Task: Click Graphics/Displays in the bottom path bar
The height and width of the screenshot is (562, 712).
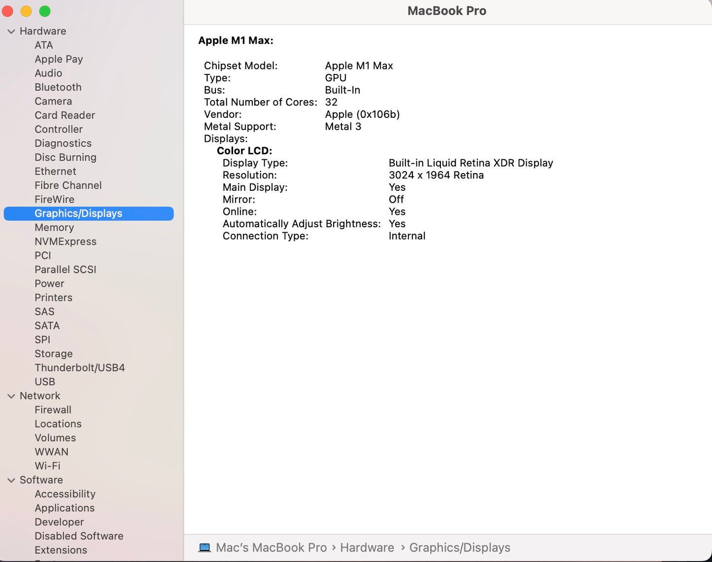Action: pos(460,548)
